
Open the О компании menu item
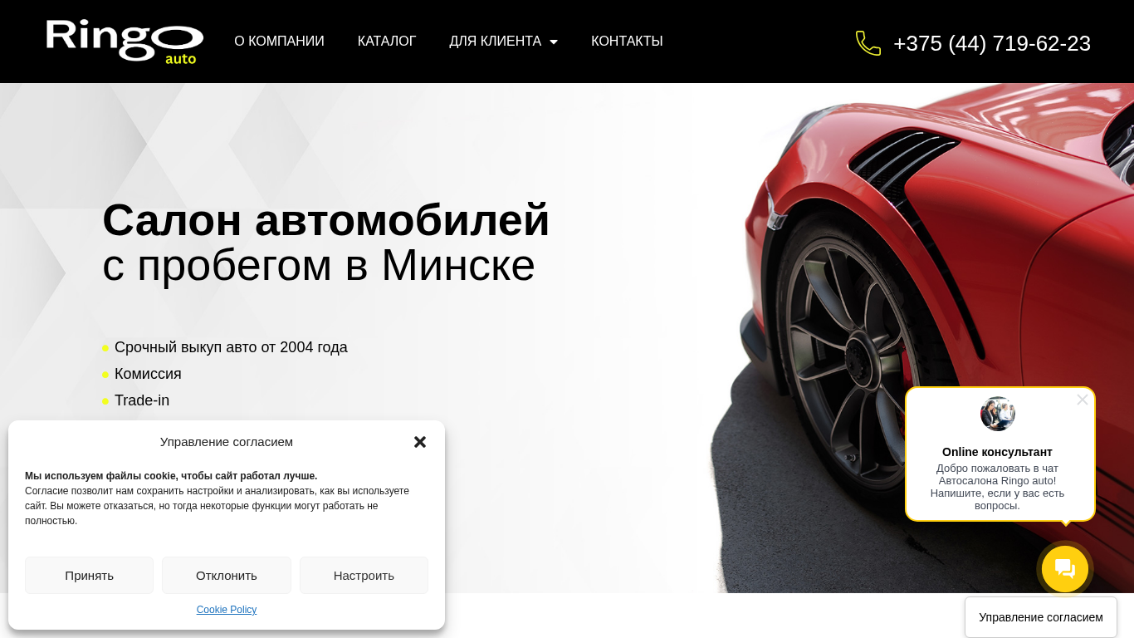(x=279, y=42)
